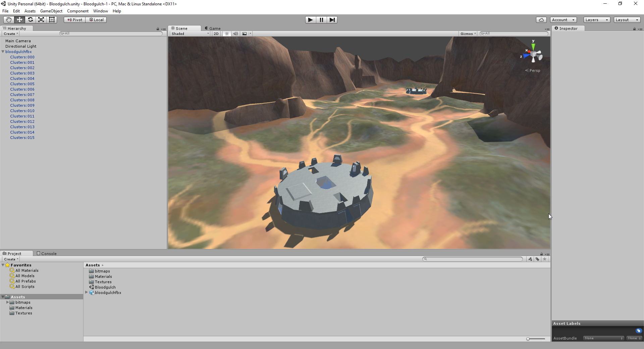
Task: Select the Scale tool
Action: pos(41,20)
